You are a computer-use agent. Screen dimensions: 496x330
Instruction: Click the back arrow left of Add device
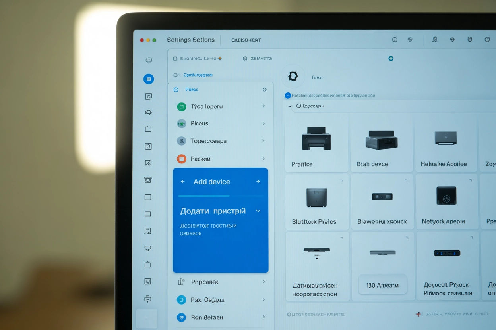pyautogui.click(x=183, y=182)
